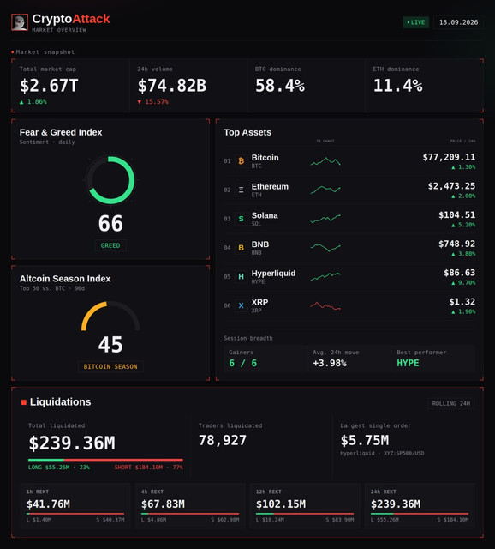The width and height of the screenshot is (495, 549).
Task: Click the Gainers 6 / 6 value
Action: click(243, 363)
